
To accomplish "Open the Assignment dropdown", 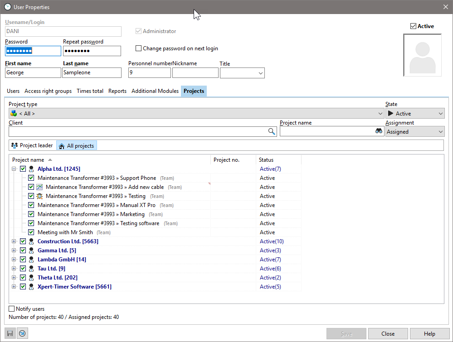I will (x=414, y=132).
